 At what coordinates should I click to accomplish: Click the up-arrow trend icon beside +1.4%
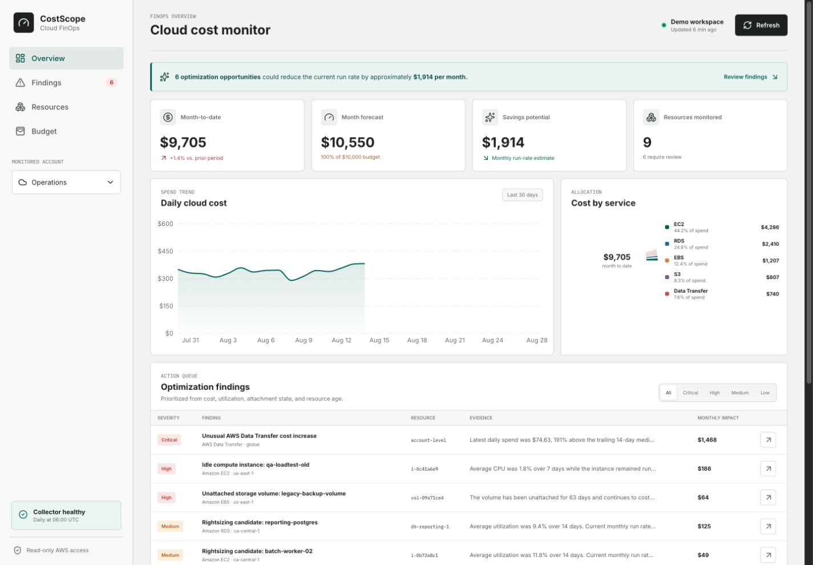pyautogui.click(x=164, y=158)
